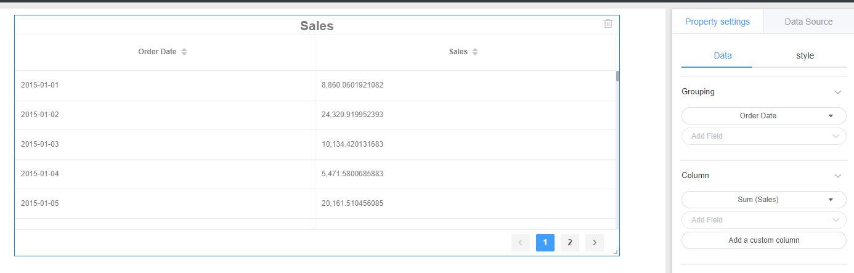Collapse the Grouping section chevron

coord(837,92)
